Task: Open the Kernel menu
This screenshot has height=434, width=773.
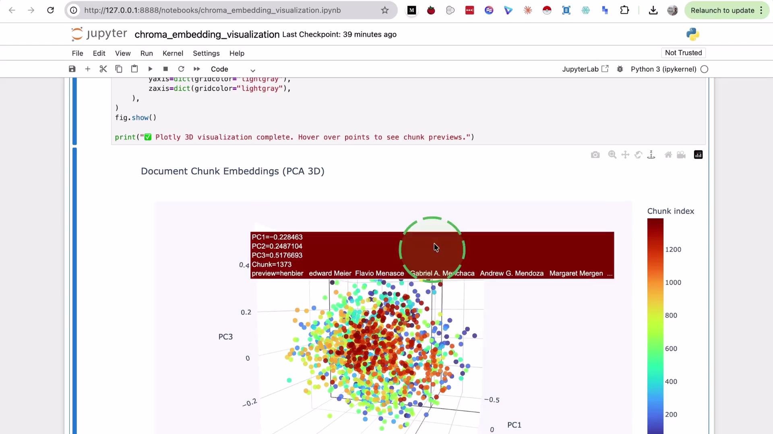Action: click(x=173, y=53)
